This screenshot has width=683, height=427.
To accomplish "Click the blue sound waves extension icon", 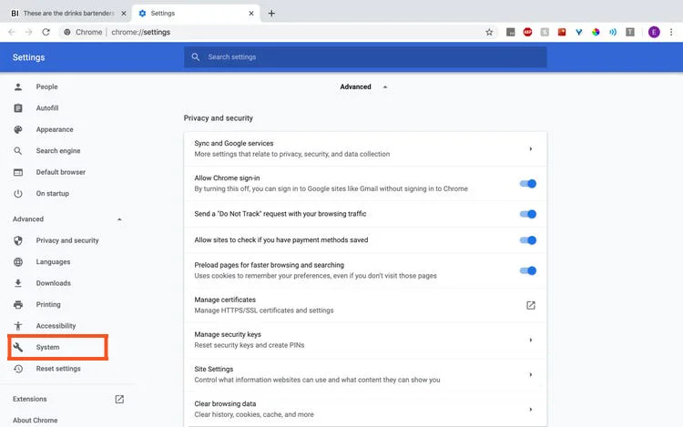I will pos(613,32).
